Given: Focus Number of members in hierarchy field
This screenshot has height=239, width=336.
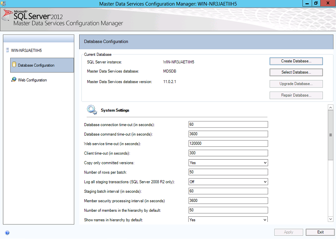Looking at the screenshot, I should tap(228, 210).
